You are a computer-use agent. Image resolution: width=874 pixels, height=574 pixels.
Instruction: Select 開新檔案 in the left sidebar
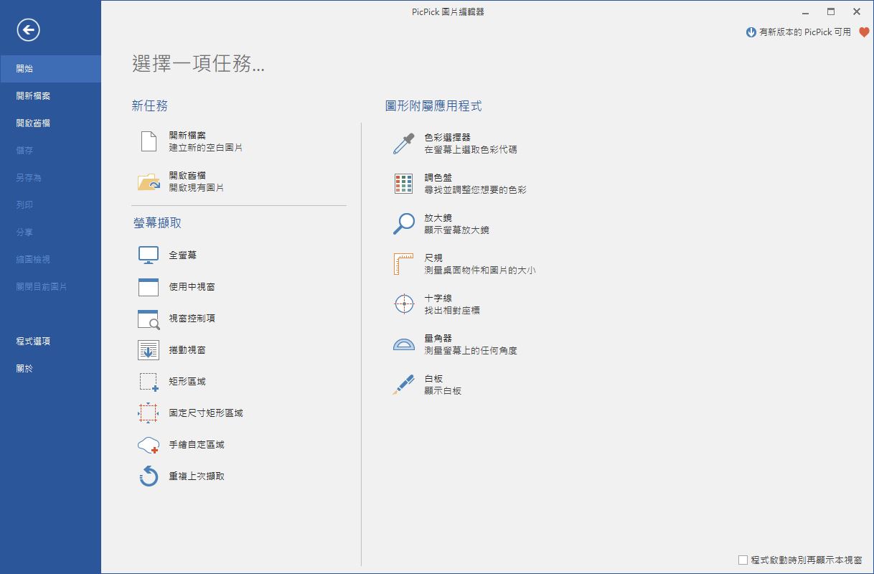pos(50,96)
